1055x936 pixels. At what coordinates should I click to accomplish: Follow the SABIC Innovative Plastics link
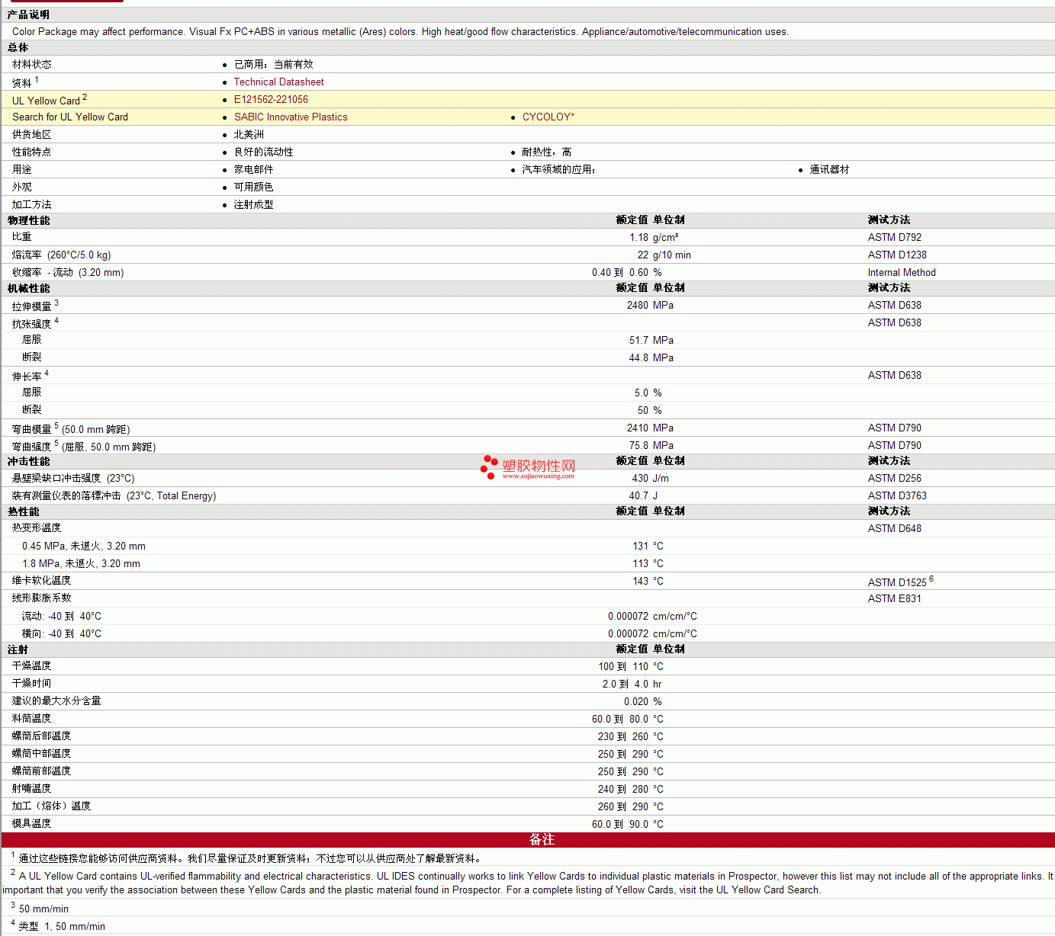pos(290,117)
